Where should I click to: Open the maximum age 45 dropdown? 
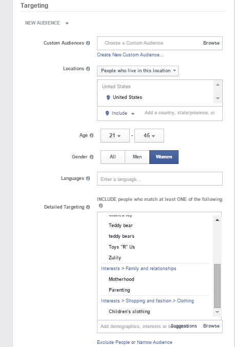149,135
